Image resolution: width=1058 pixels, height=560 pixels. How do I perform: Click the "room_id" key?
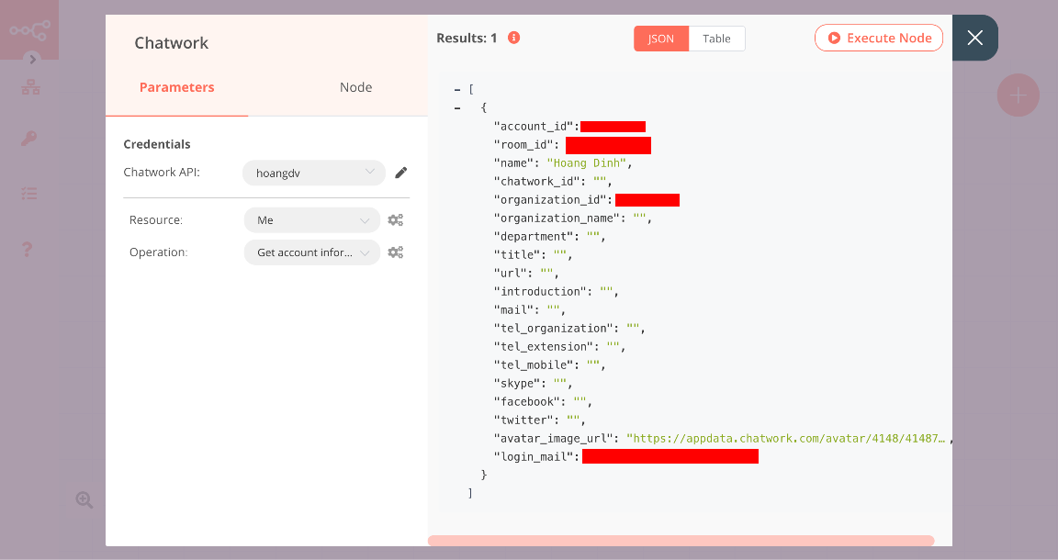[523, 145]
